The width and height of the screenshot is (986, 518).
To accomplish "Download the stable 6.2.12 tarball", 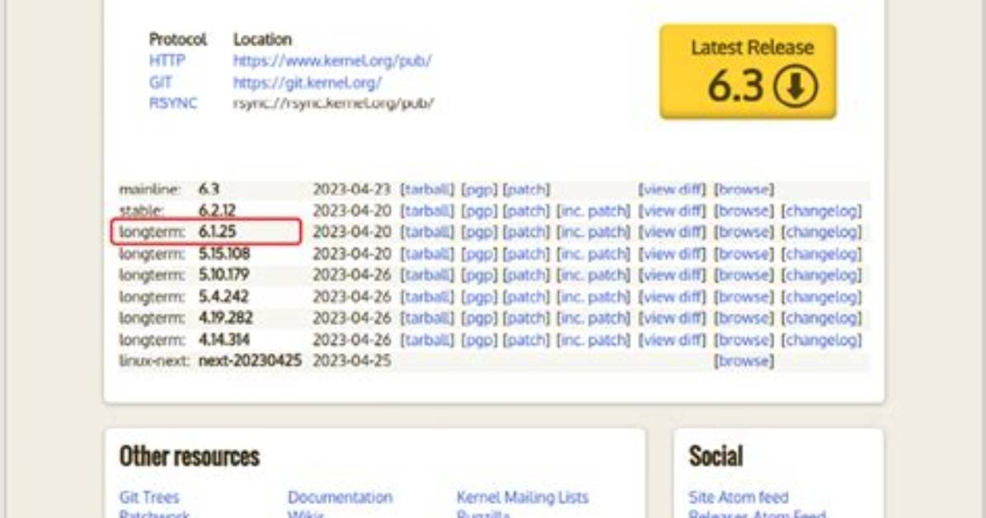I will pyautogui.click(x=427, y=210).
